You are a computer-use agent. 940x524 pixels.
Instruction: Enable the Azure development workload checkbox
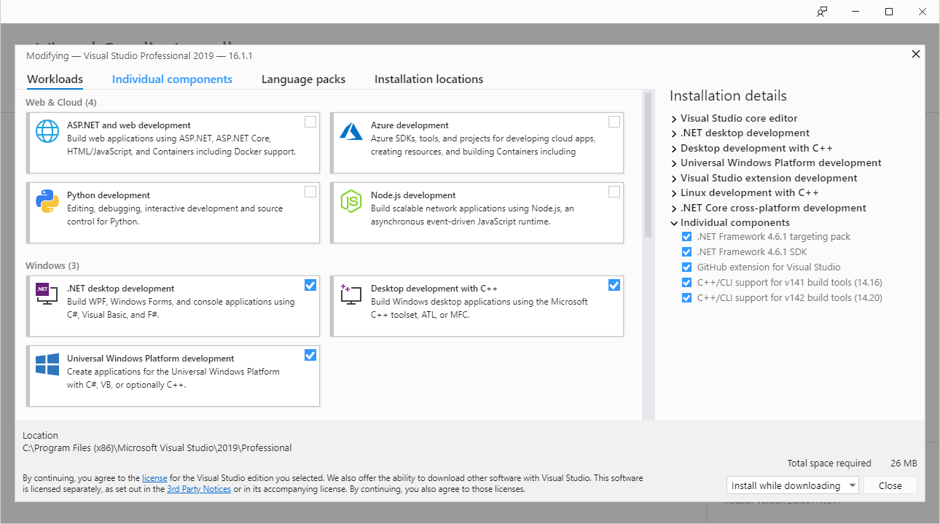coord(614,122)
